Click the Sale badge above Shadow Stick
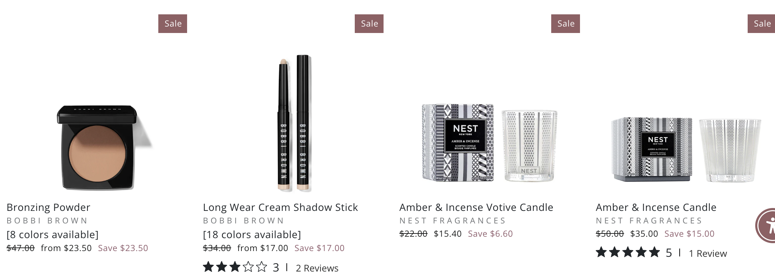This screenshot has height=274, width=775. tap(369, 24)
